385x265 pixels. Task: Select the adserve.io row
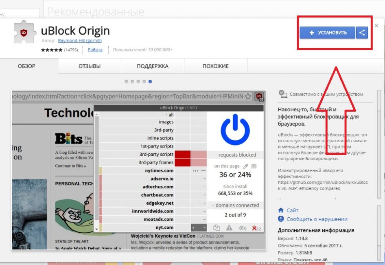(x=153, y=179)
